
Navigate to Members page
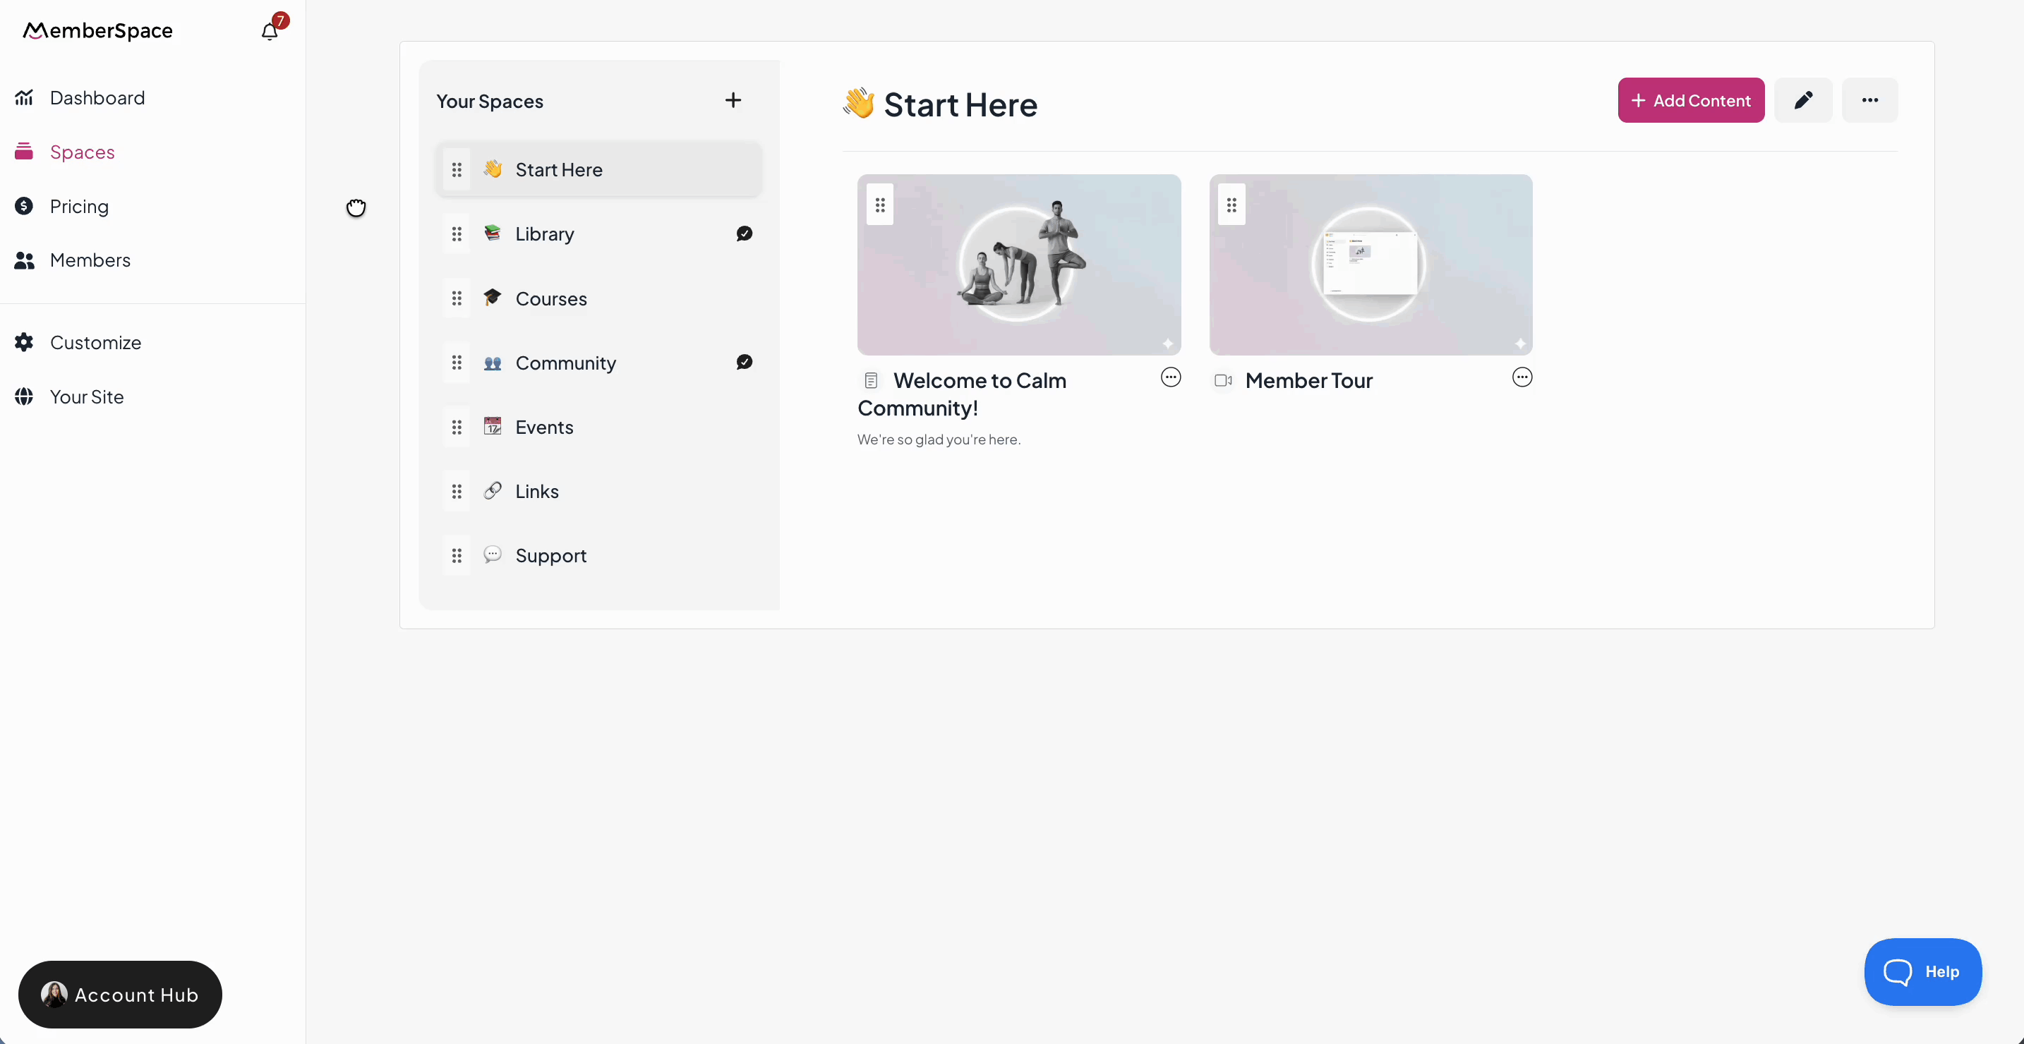(x=90, y=260)
